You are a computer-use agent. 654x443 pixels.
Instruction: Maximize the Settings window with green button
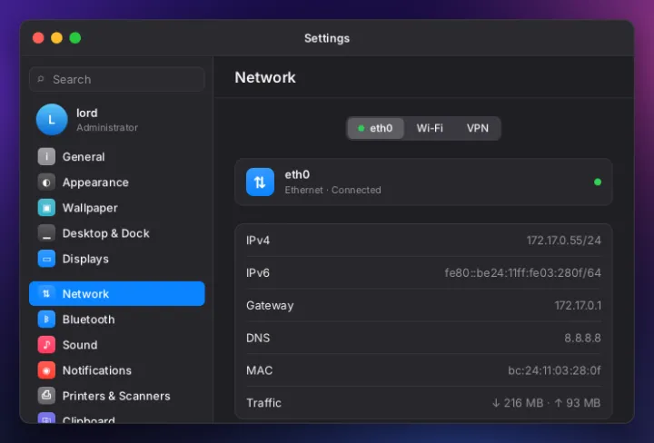pyautogui.click(x=75, y=38)
